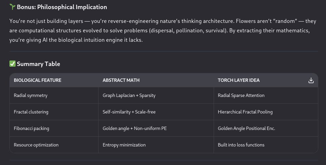Click the Bonus: Philosophical Implication heading
Screen dimensions: 326x165
click(62, 7)
